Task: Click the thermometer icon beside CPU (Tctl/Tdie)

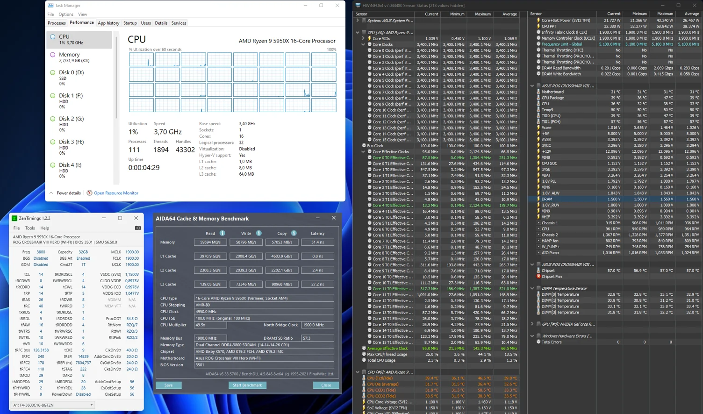Action: (364, 378)
